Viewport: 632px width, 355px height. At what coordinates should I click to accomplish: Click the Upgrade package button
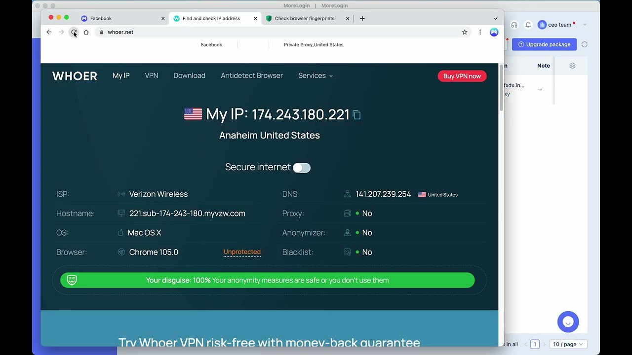click(544, 44)
